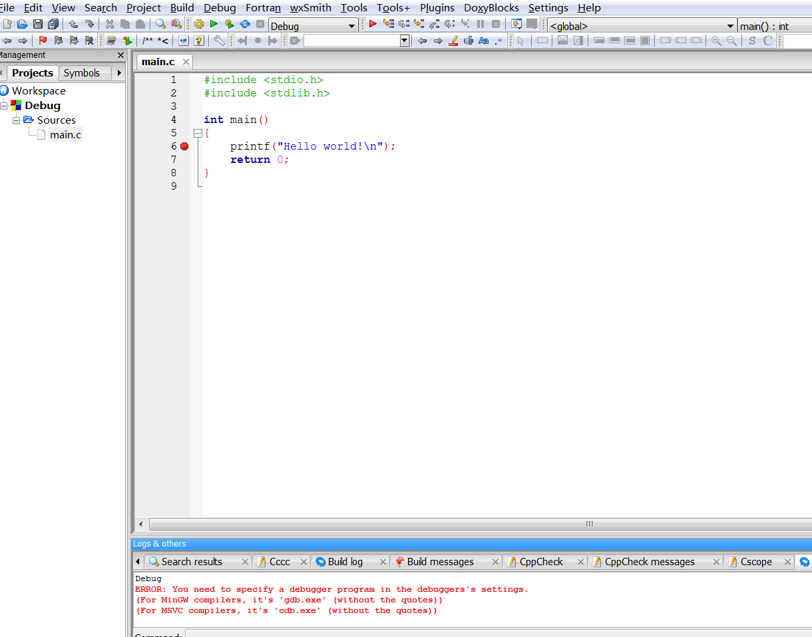Screen dimensions: 812x637
Task: Close the main.c editor tab
Action: [x=186, y=62]
